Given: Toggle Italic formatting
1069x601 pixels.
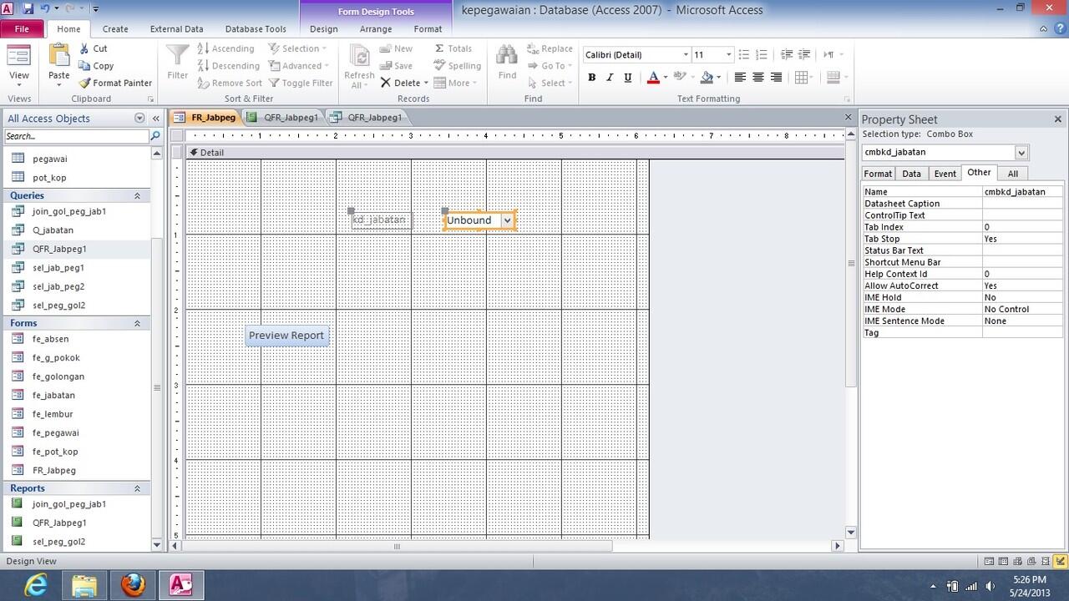Looking at the screenshot, I should pyautogui.click(x=609, y=78).
